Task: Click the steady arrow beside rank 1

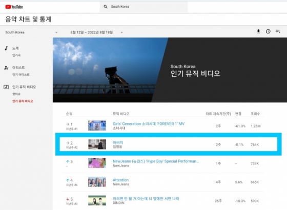Action: point(68,124)
